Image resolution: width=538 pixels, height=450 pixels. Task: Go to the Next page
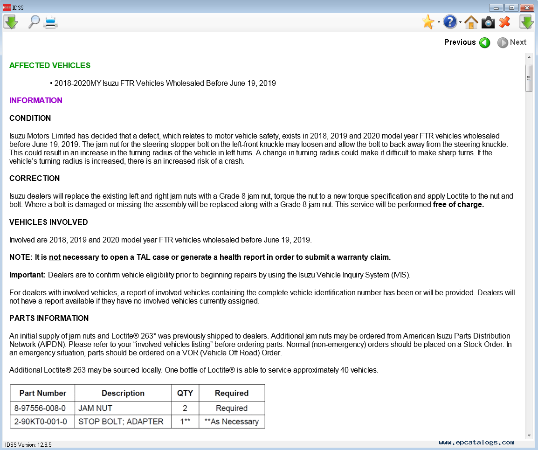coord(512,42)
